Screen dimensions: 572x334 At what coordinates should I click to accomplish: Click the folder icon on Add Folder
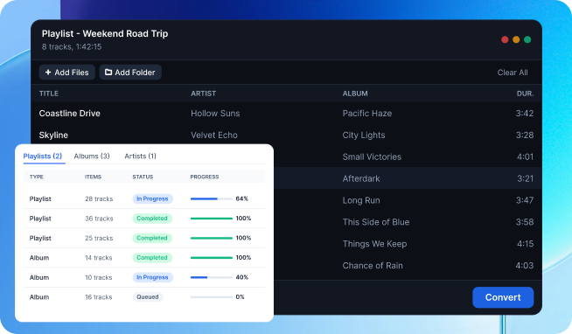(108, 73)
